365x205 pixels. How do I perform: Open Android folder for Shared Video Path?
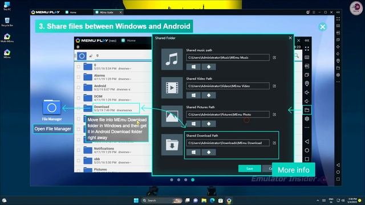pos(209,95)
